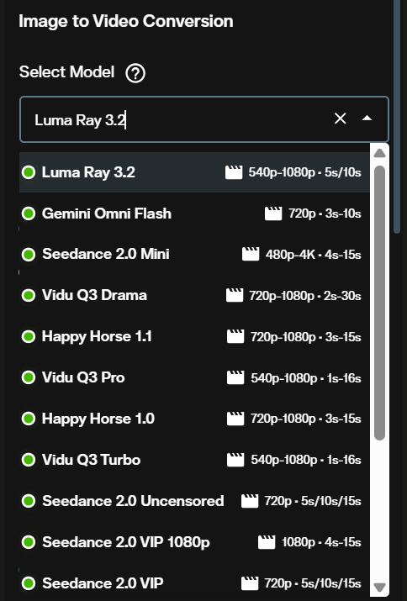Image resolution: width=407 pixels, height=601 pixels.
Task: Click the 720p-1080p · 2s-30s spec text
Action: pos(305,296)
